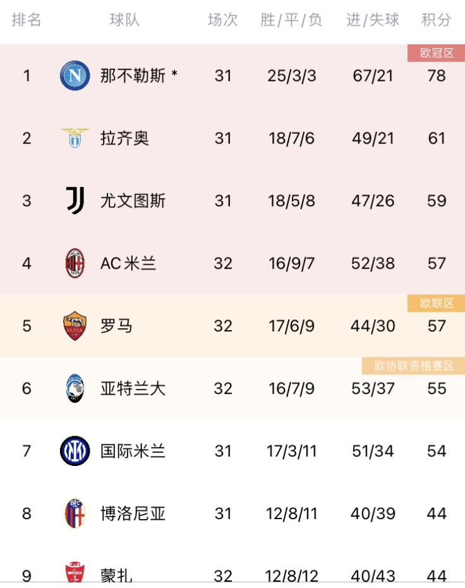
Task: Click the Napoli team logo
Action: point(75,76)
